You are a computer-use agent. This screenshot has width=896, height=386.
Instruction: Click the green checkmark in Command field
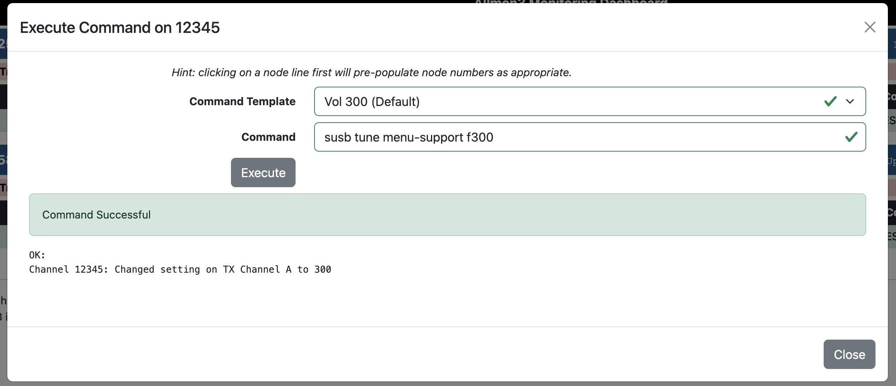pyautogui.click(x=851, y=137)
